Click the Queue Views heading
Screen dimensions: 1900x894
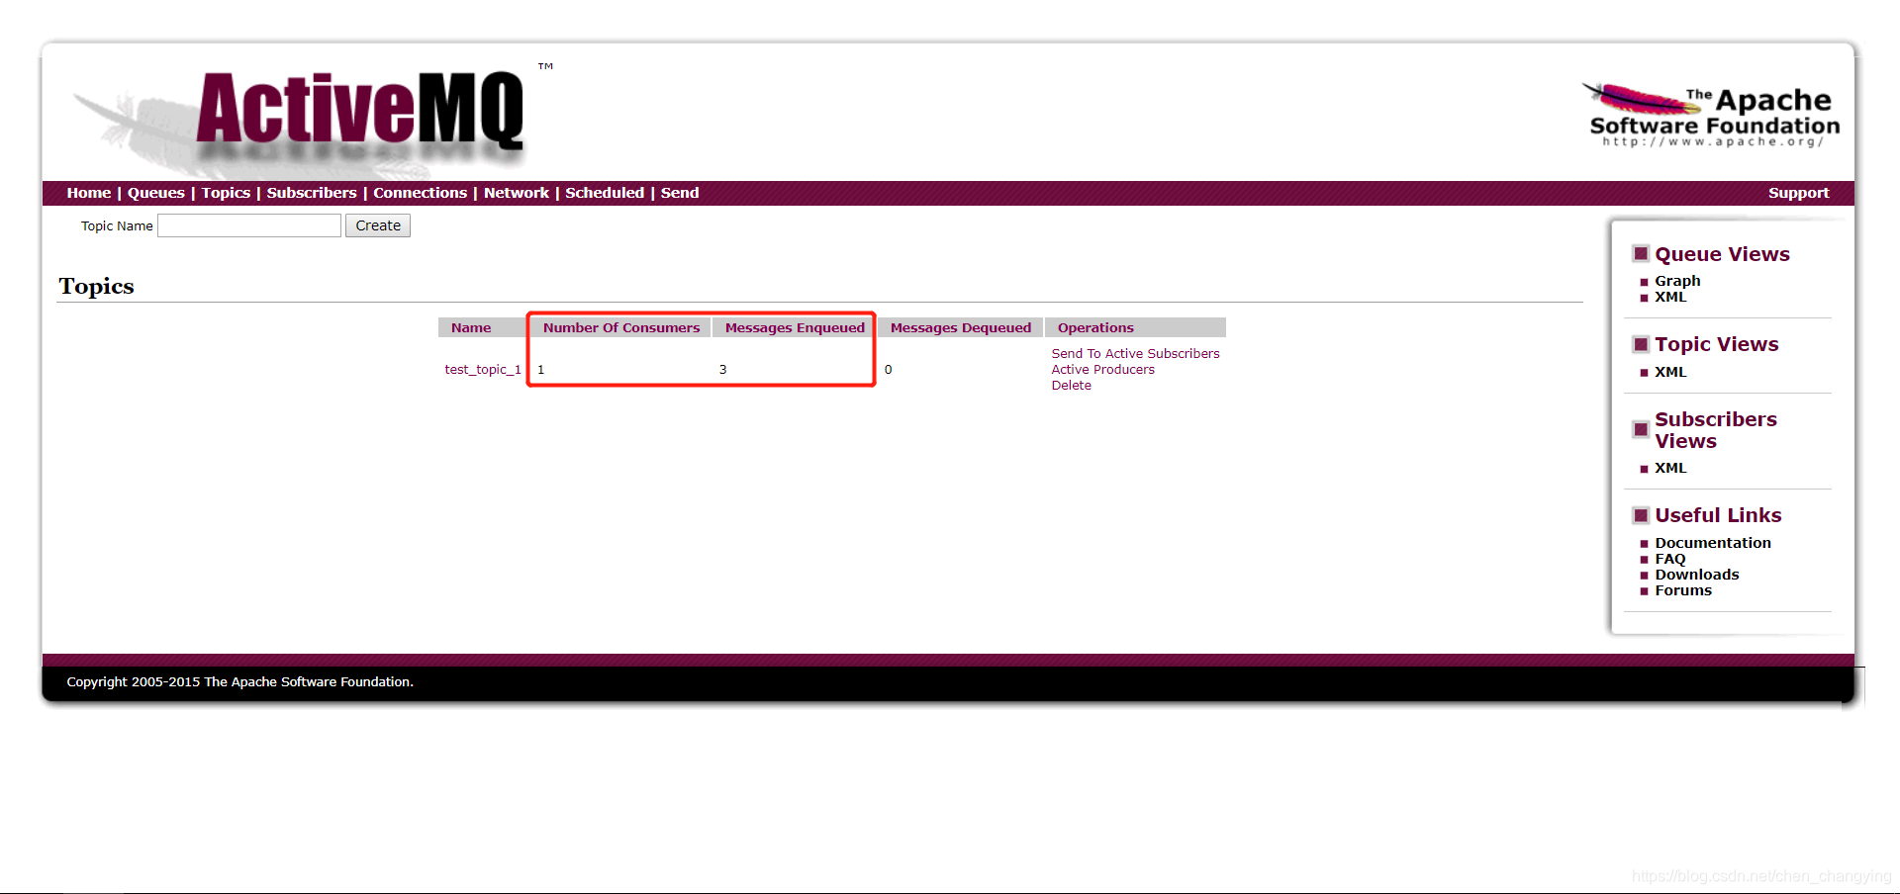pyautogui.click(x=1722, y=254)
